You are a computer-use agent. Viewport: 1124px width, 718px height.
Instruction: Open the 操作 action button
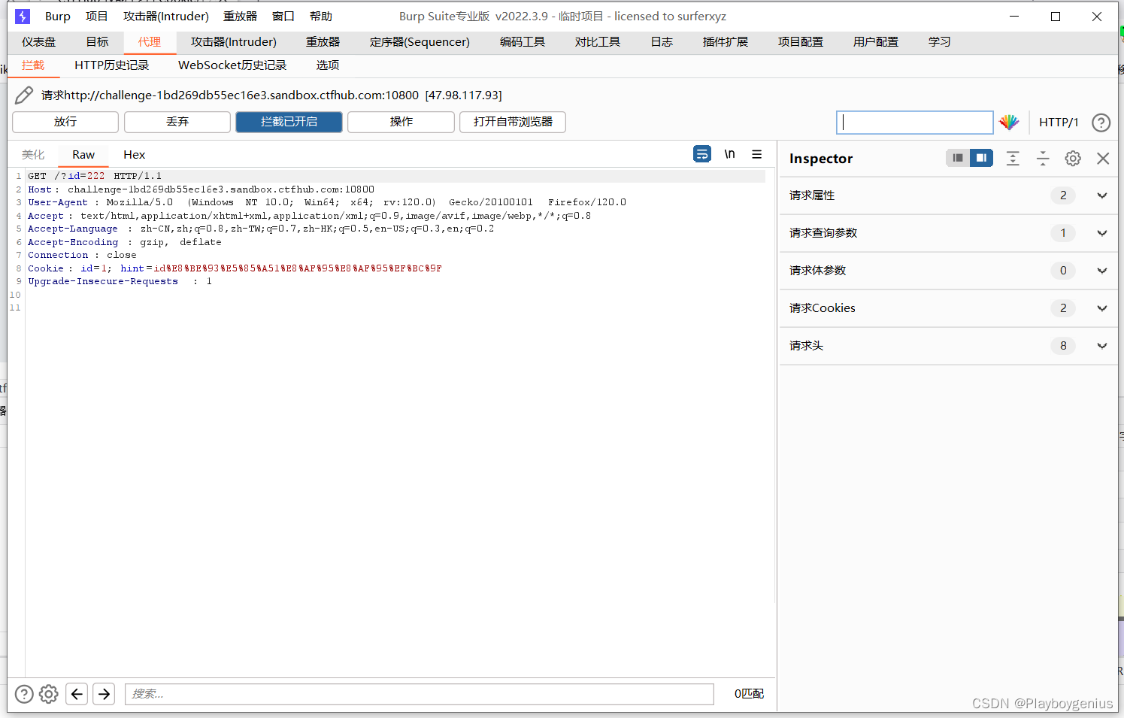[x=401, y=122]
